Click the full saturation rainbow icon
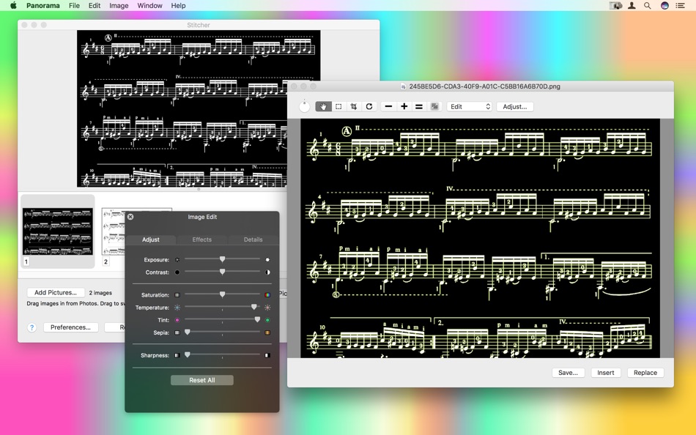Screen dimensions: 696x435 [267, 294]
